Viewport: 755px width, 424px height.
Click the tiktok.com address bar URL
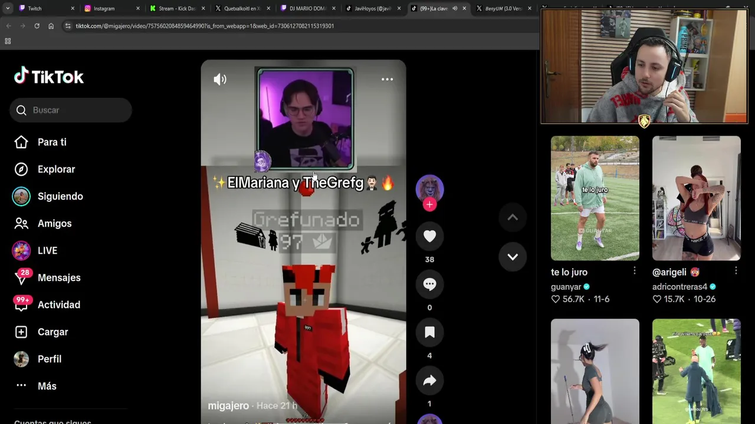pyautogui.click(x=205, y=26)
